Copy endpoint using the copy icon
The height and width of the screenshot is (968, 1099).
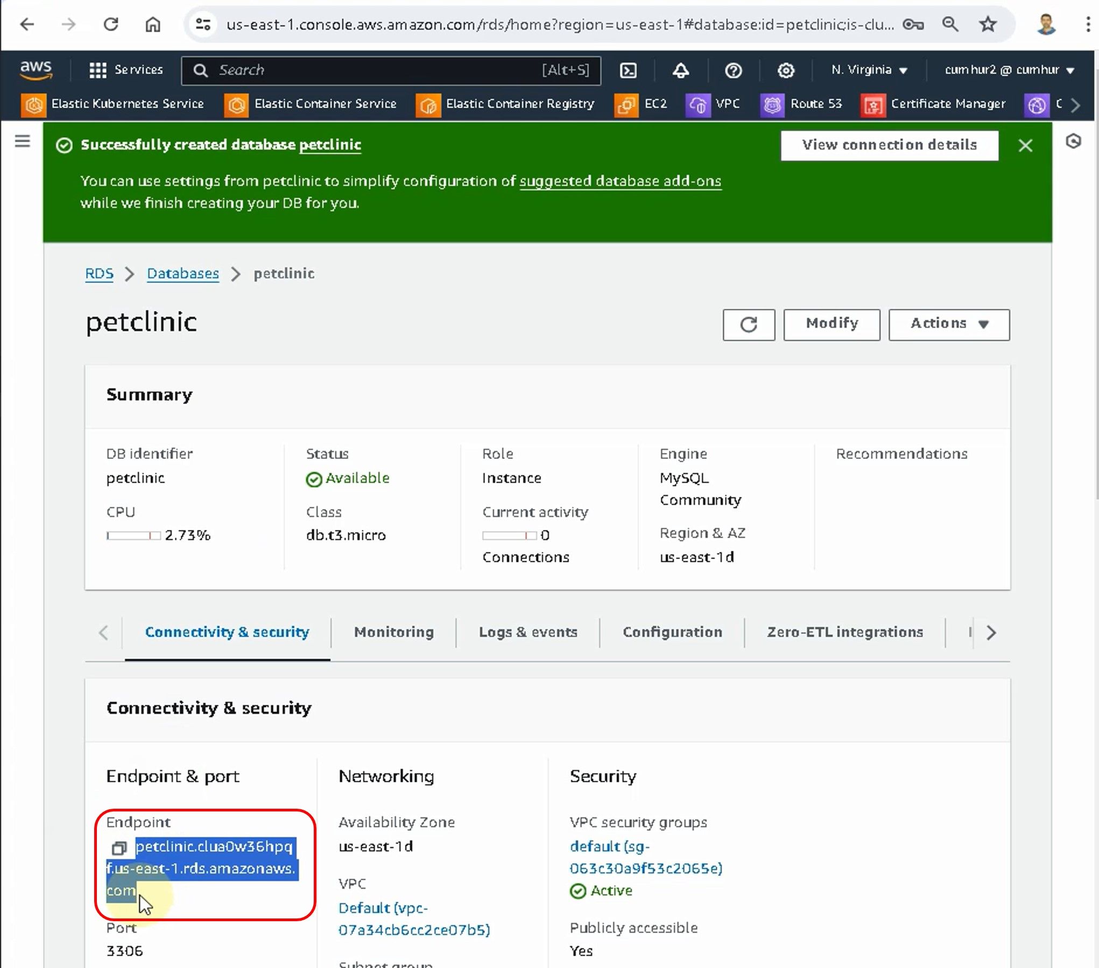click(118, 848)
